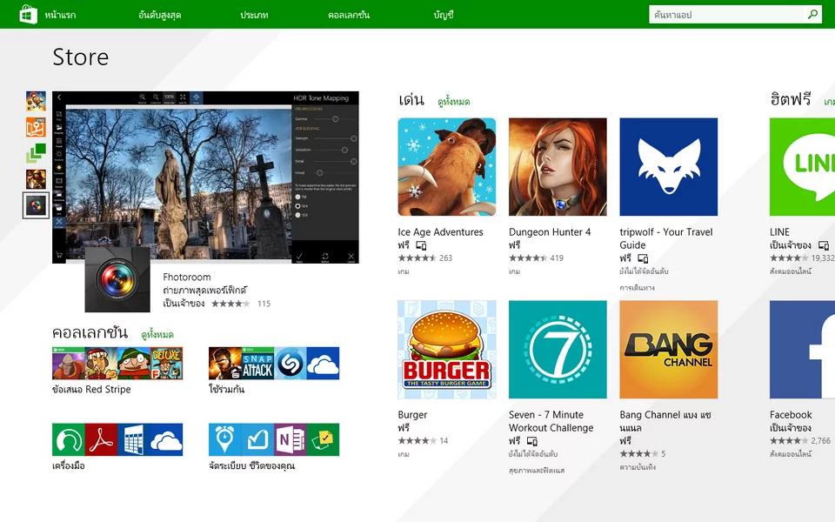Select the green squares spotlight thumbnail

click(x=37, y=153)
